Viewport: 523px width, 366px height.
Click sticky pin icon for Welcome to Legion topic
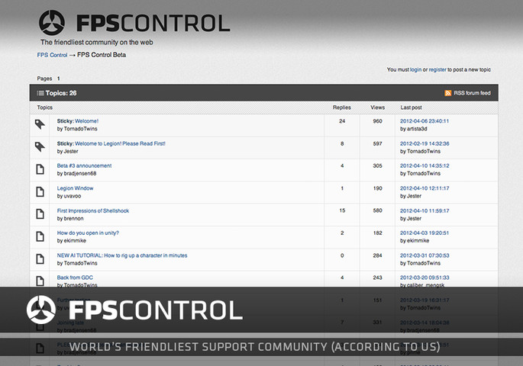click(x=40, y=147)
